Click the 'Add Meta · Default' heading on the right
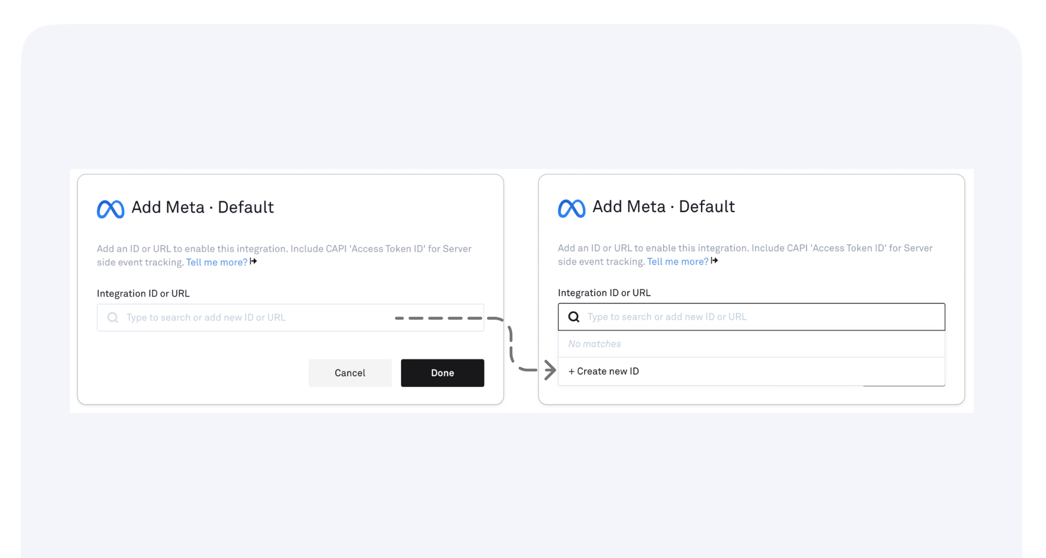Screen dimensions: 1046x558 [663, 206]
